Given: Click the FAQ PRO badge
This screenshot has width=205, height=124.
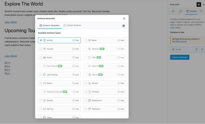Looking at the screenshot, I should pos(99,58).
